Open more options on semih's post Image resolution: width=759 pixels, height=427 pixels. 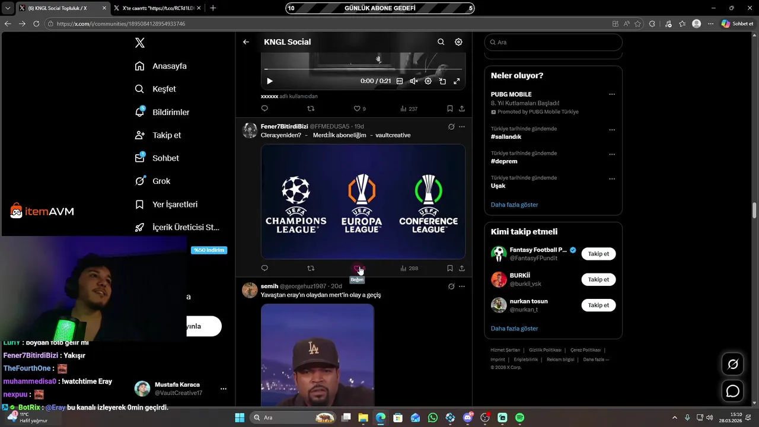tap(462, 286)
